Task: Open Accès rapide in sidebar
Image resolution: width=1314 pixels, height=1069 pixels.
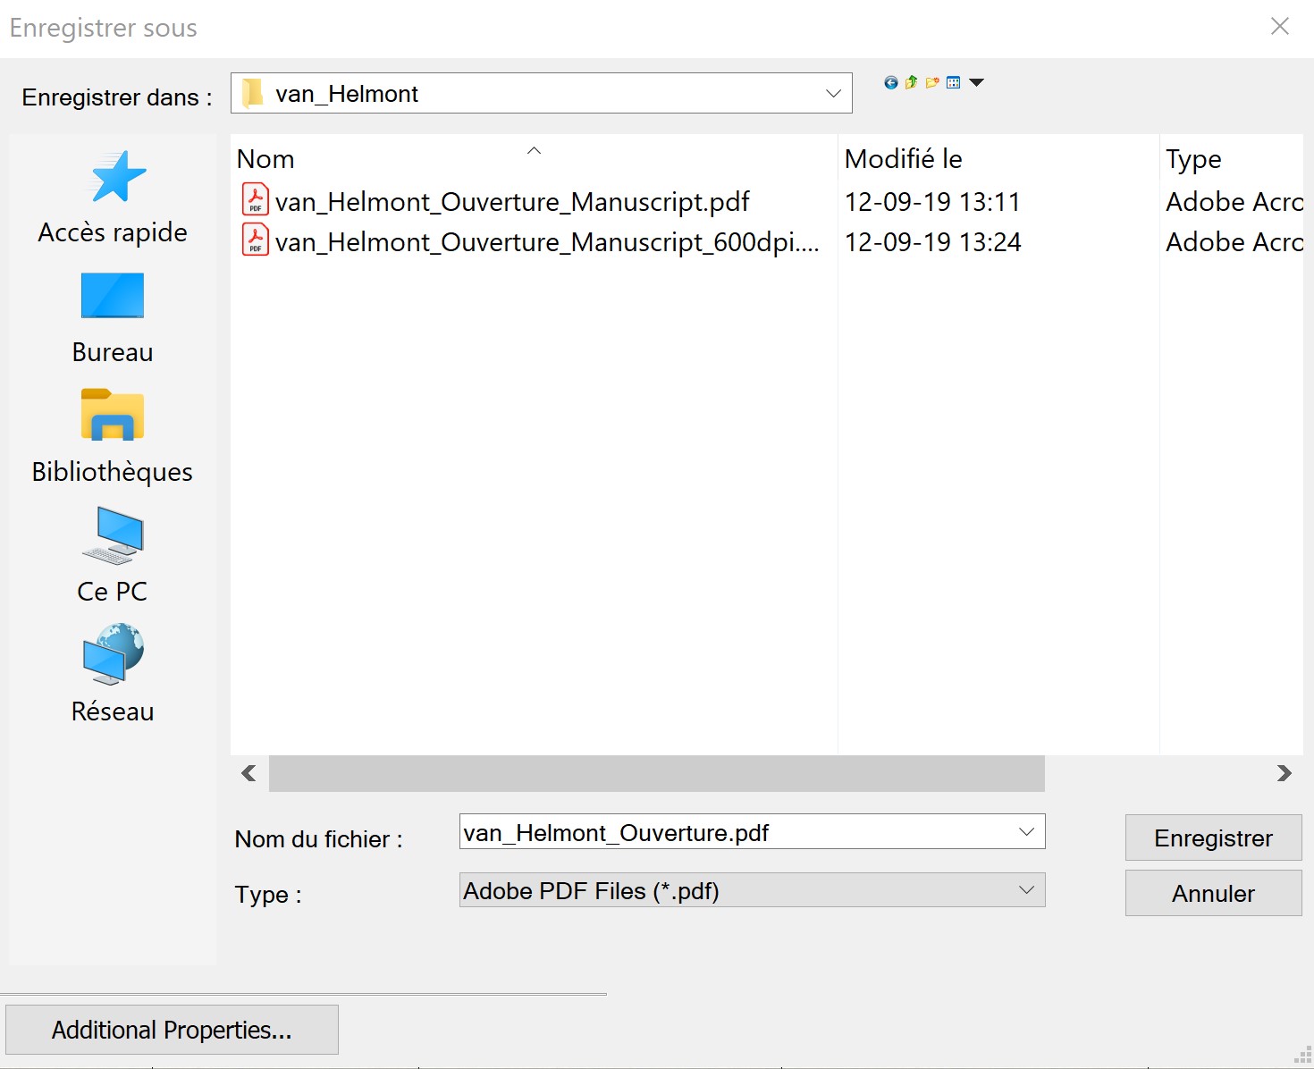Action: [113, 198]
